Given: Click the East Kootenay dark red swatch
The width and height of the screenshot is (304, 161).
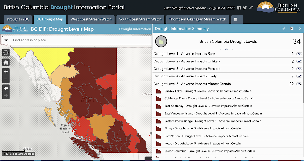Looking at the screenshot, I should 158,106.
